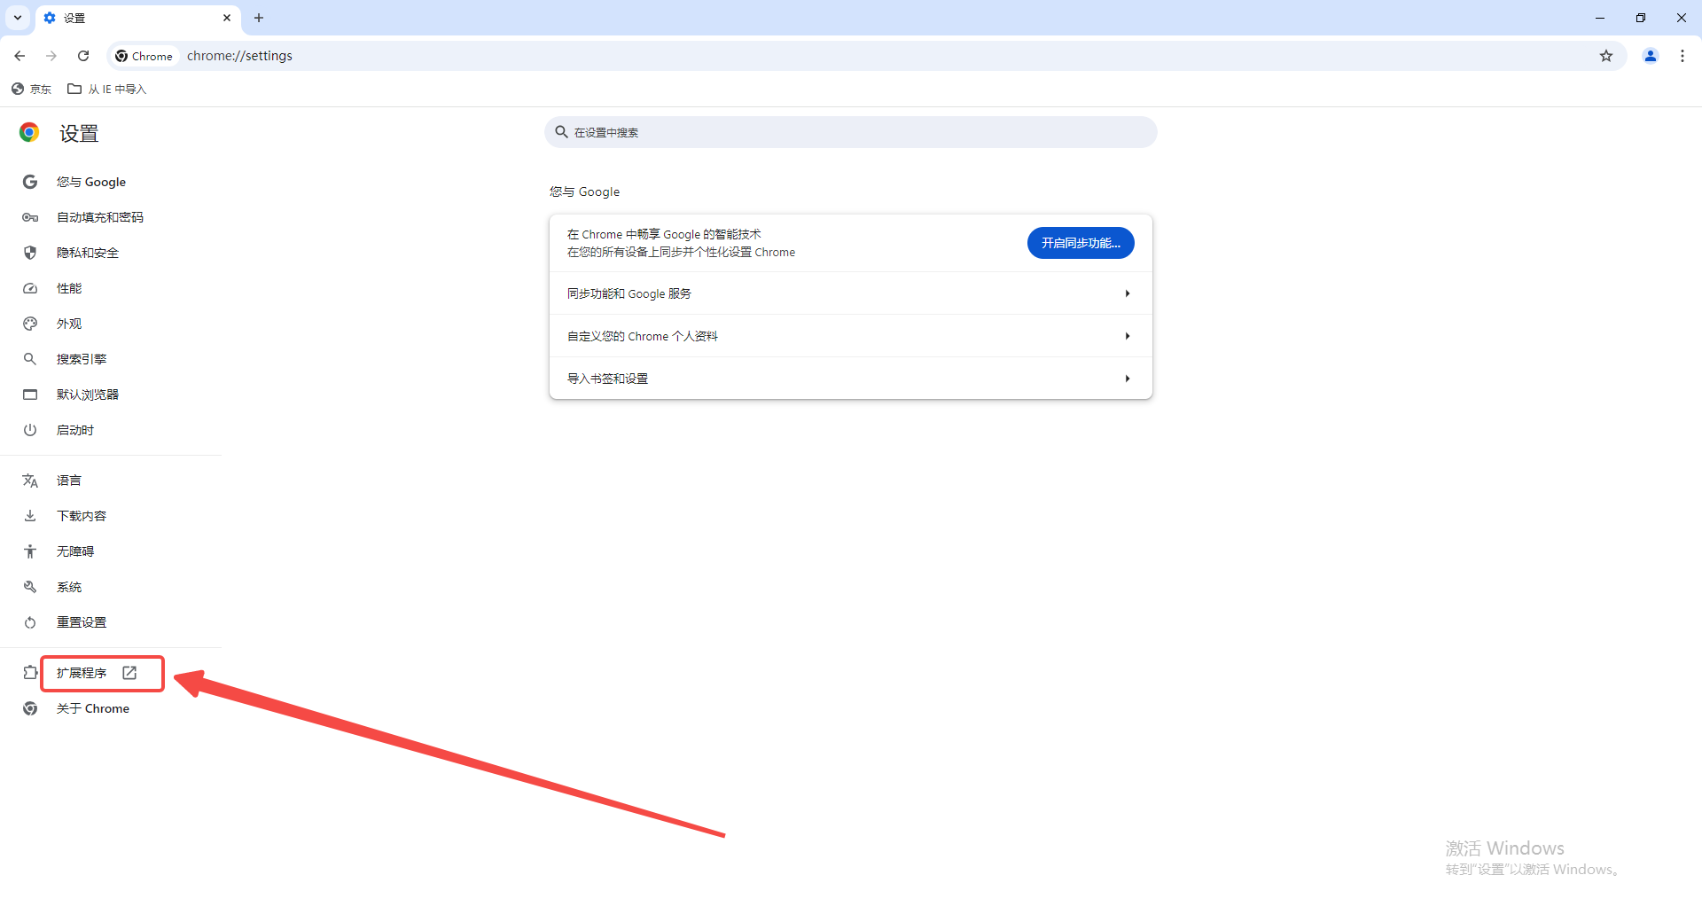Click the palette icon for 外观
The image size is (1702, 922).
(x=30, y=324)
